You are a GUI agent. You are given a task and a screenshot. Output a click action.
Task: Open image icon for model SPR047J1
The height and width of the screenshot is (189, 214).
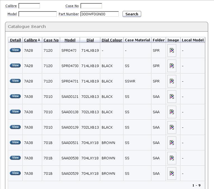[172, 81]
